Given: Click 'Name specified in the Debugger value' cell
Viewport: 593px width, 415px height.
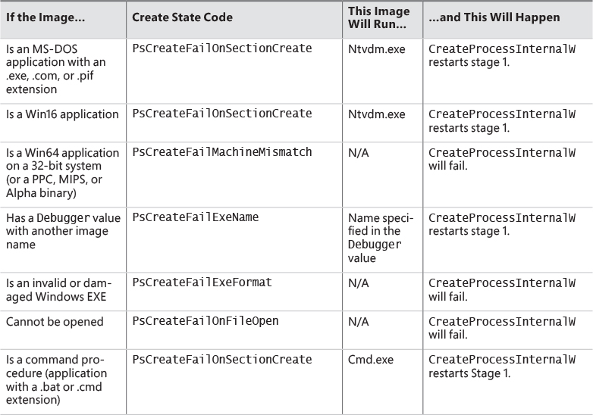Looking at the screenshot, I should coord(380,238).
